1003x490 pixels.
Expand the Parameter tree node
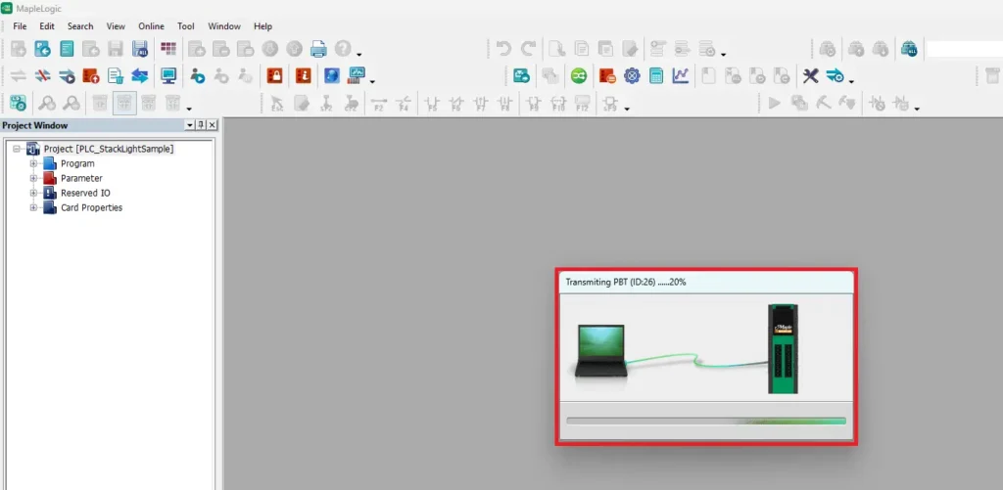click(x=33, y=178)
